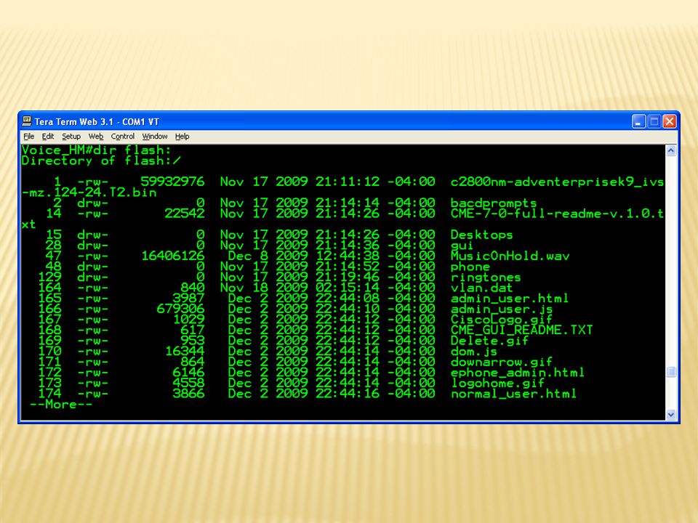Minimize the Tera Term window

639,121
